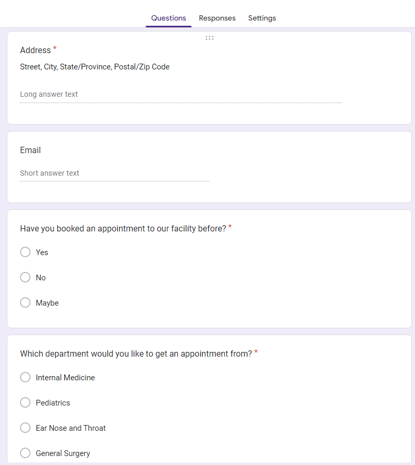
Task: Select the booked appointment question title
Action: tap(123, 229)
